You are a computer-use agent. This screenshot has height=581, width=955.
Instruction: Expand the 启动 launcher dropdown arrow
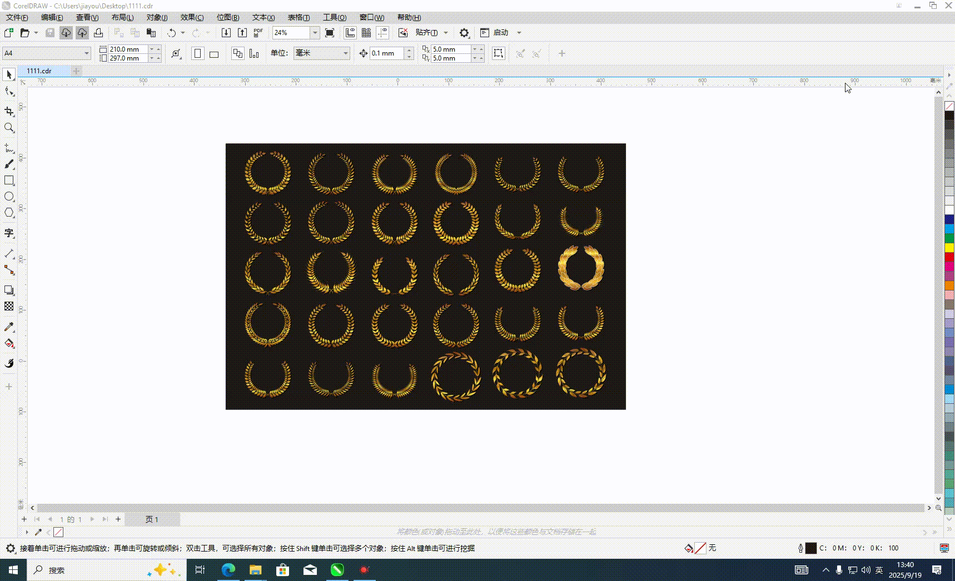click(x=519, y=33)
